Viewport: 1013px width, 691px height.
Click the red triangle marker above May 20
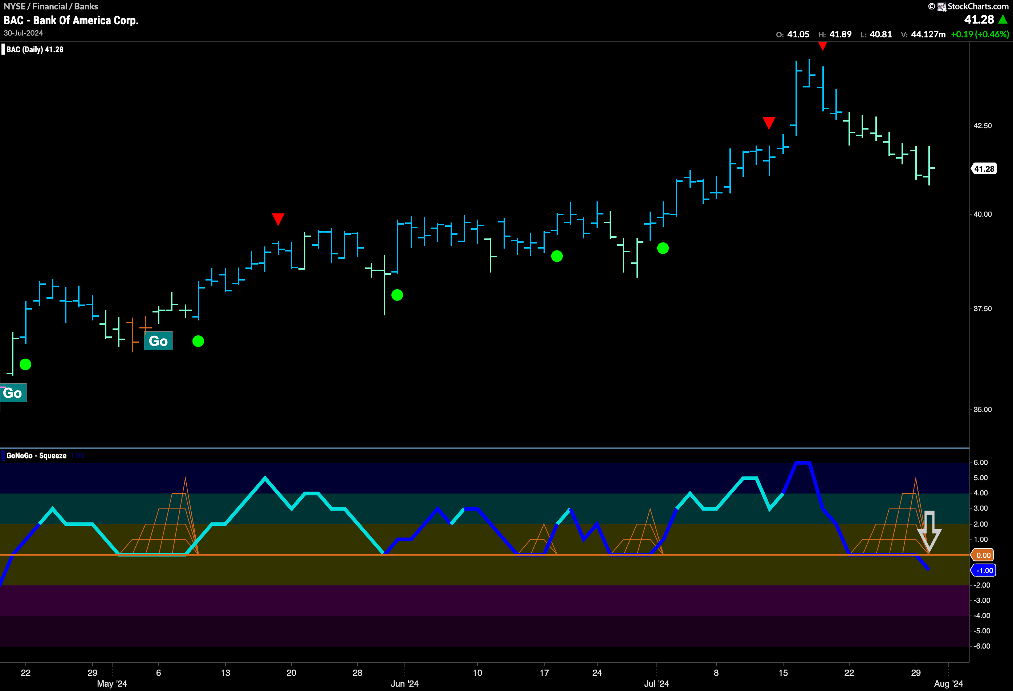278,219
